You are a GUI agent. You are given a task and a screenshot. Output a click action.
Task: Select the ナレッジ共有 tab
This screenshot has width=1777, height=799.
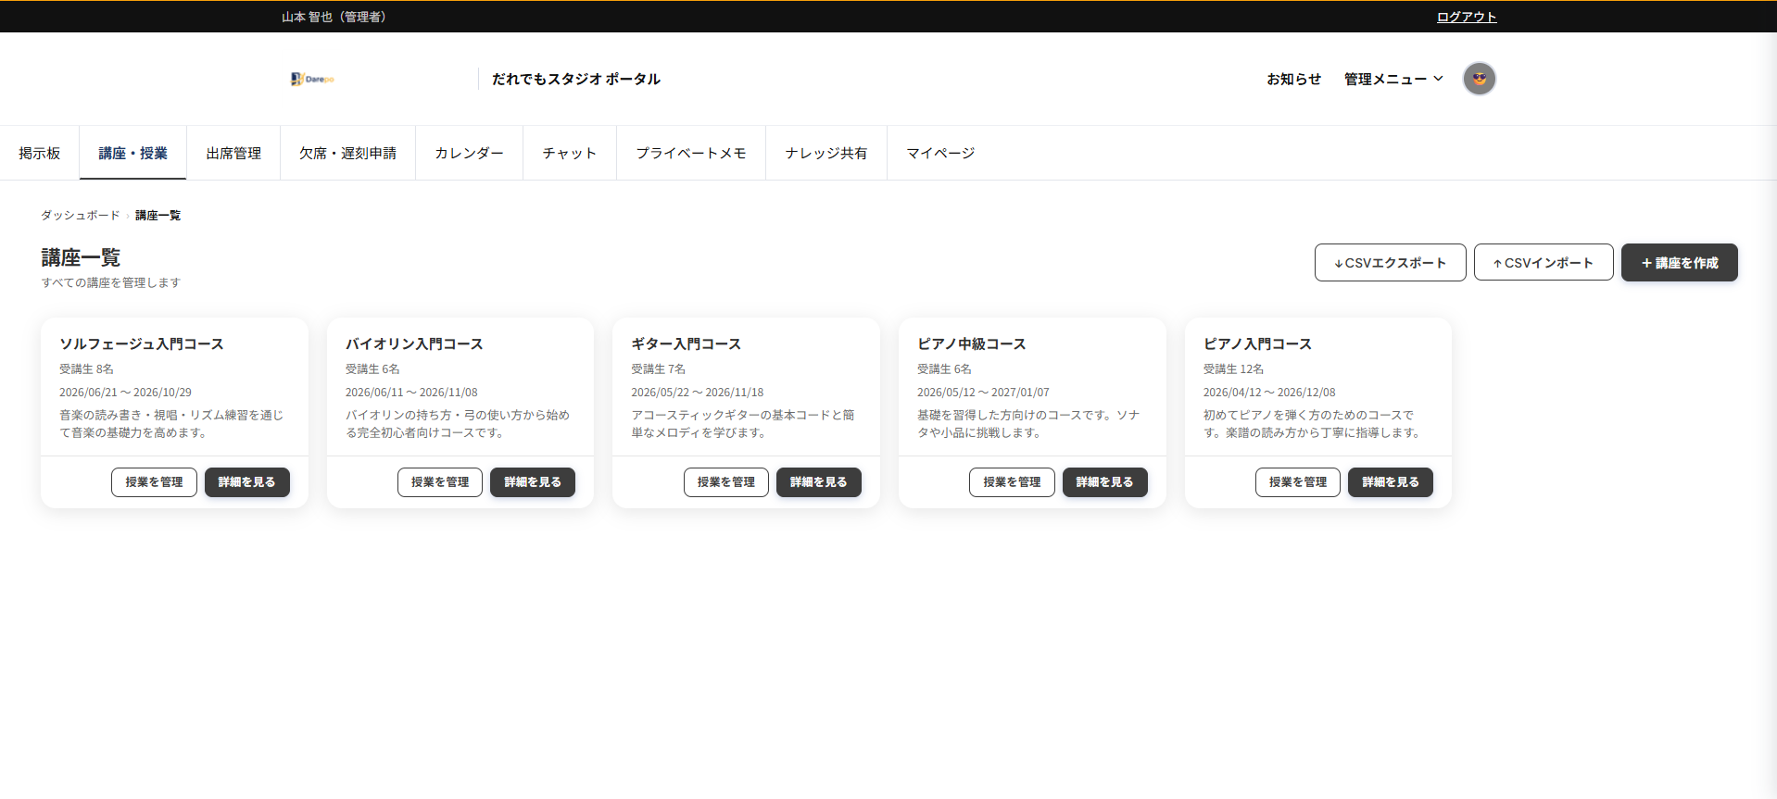(826, 153)
